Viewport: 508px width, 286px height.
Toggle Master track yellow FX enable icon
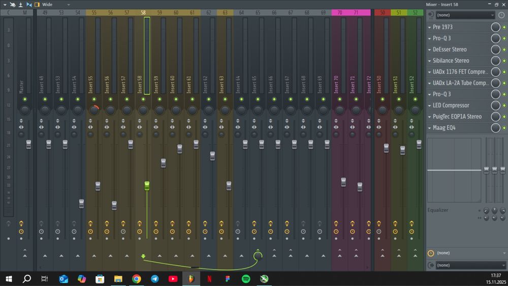21,223
